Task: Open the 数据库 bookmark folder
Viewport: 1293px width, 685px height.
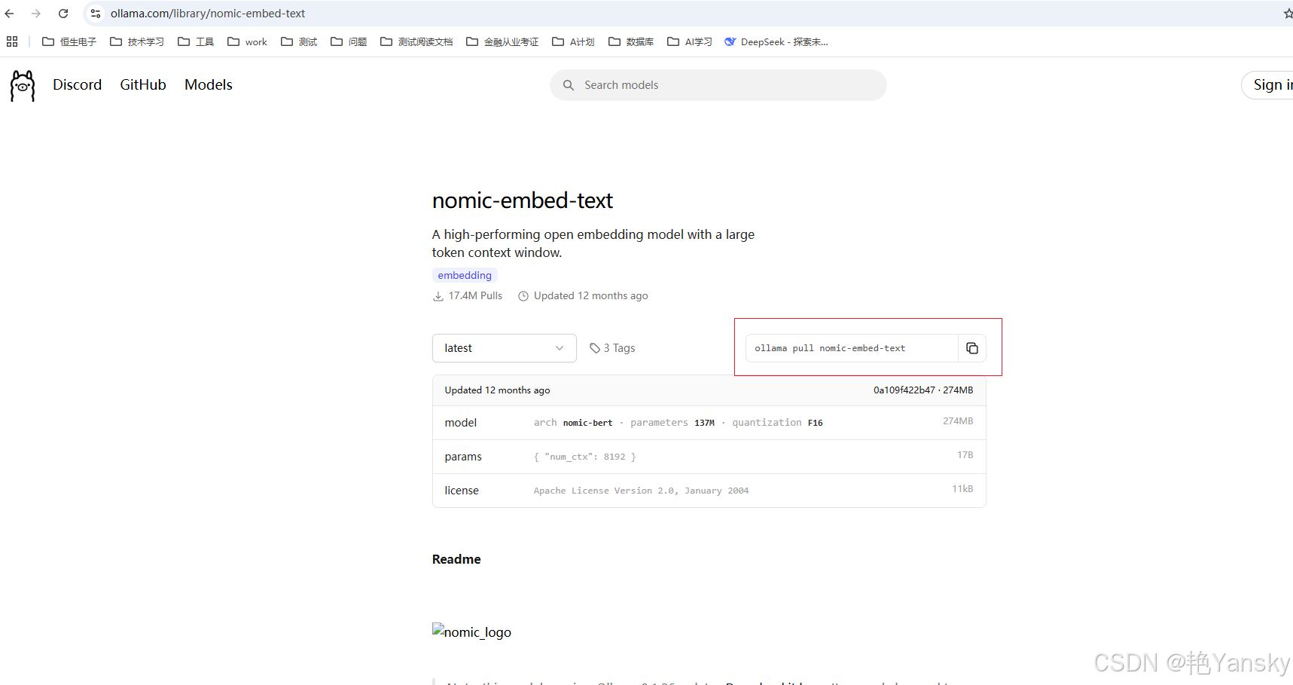Action: [x=631, y=41]
